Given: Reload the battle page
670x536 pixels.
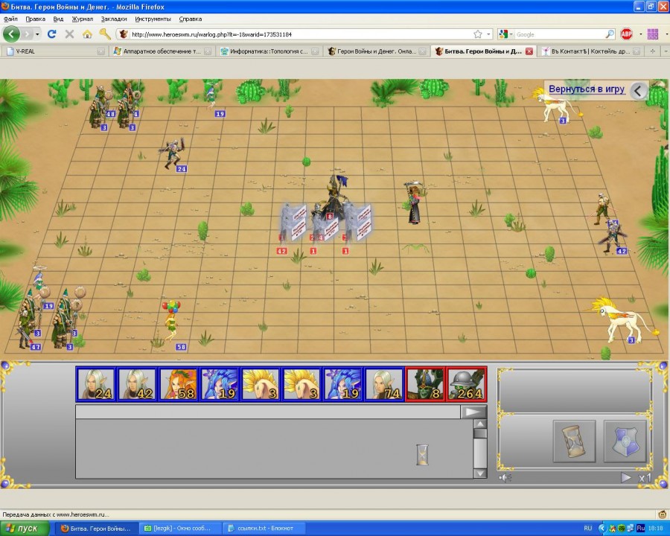Looking at the screenshot, I should tap(51, 33).
